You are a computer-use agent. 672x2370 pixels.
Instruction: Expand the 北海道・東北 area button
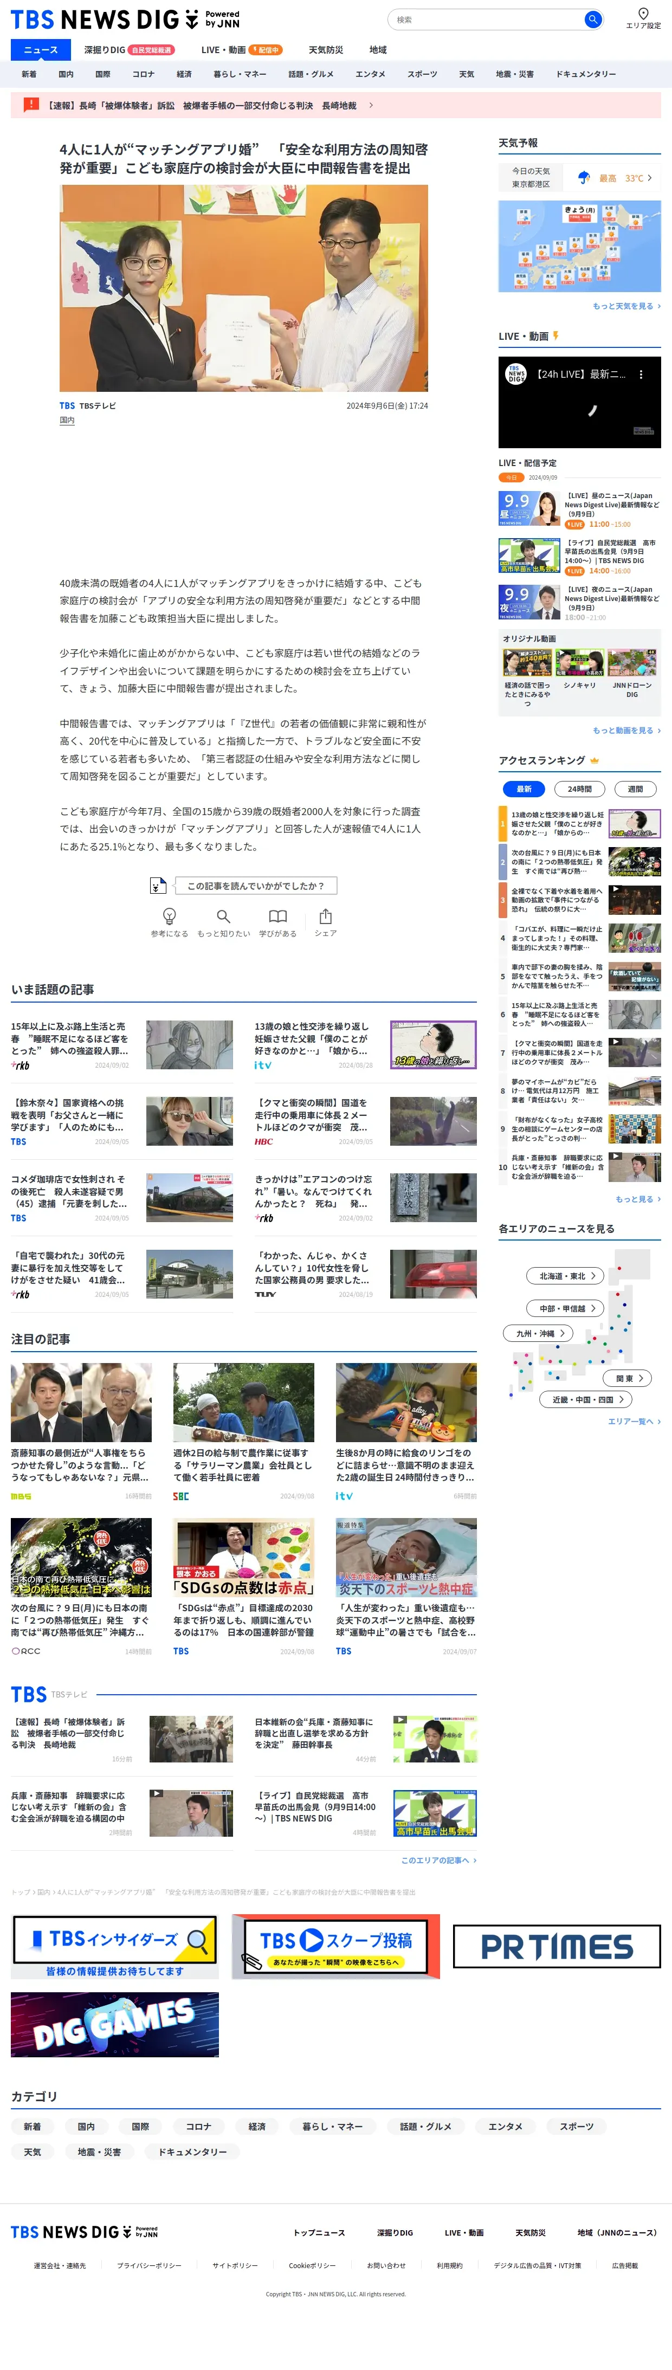tap(565, 1276)
